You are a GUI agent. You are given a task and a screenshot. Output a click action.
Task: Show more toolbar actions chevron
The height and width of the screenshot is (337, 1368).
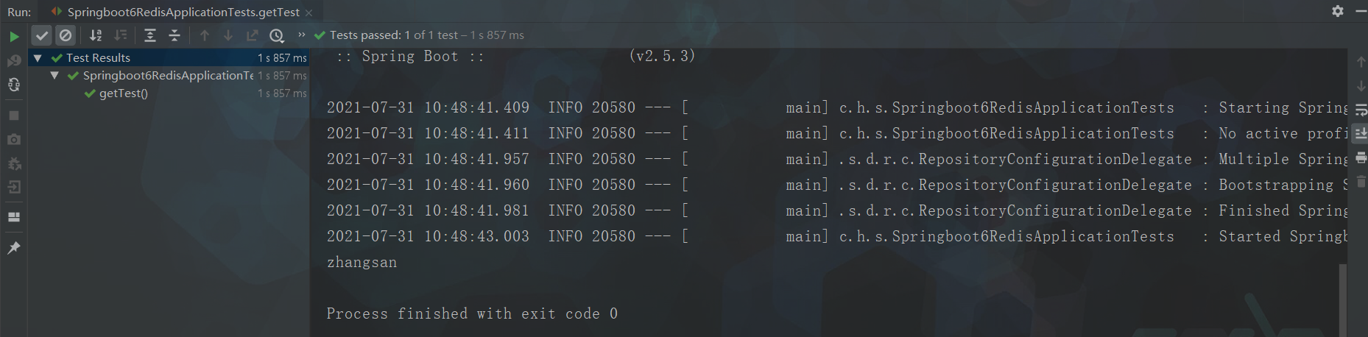[301, 35]
